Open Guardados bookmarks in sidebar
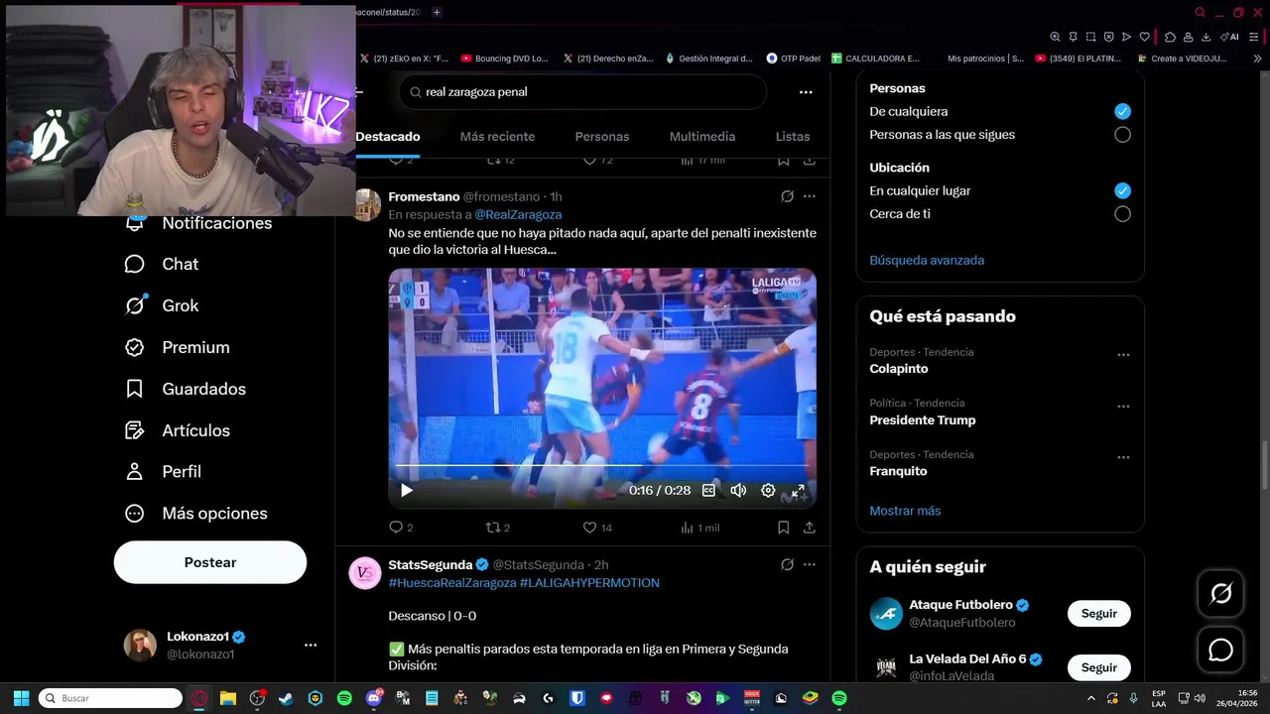 186,389
